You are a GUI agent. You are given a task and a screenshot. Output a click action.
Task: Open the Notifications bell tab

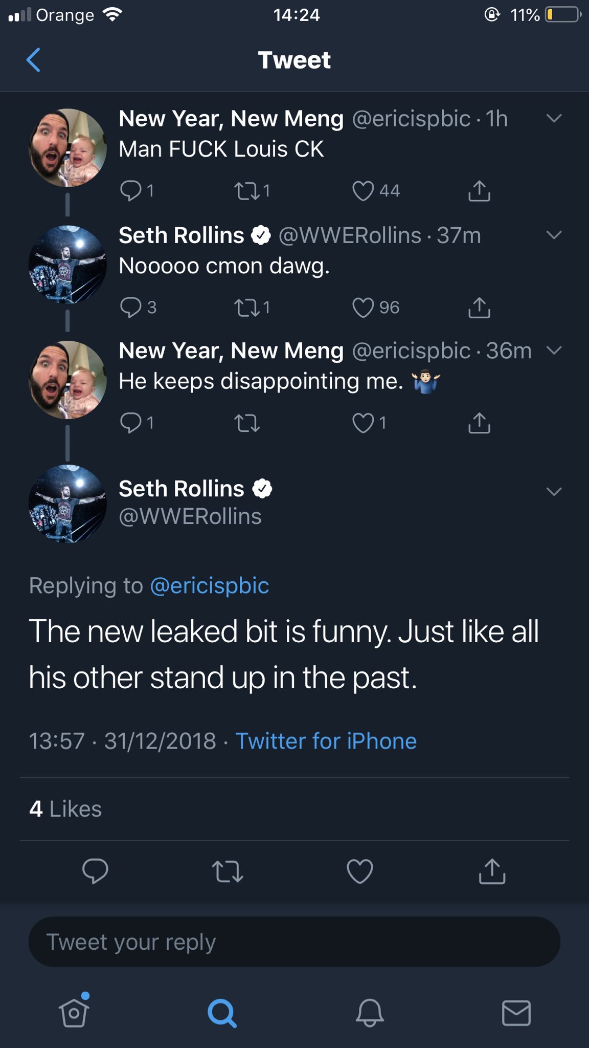369,1012
